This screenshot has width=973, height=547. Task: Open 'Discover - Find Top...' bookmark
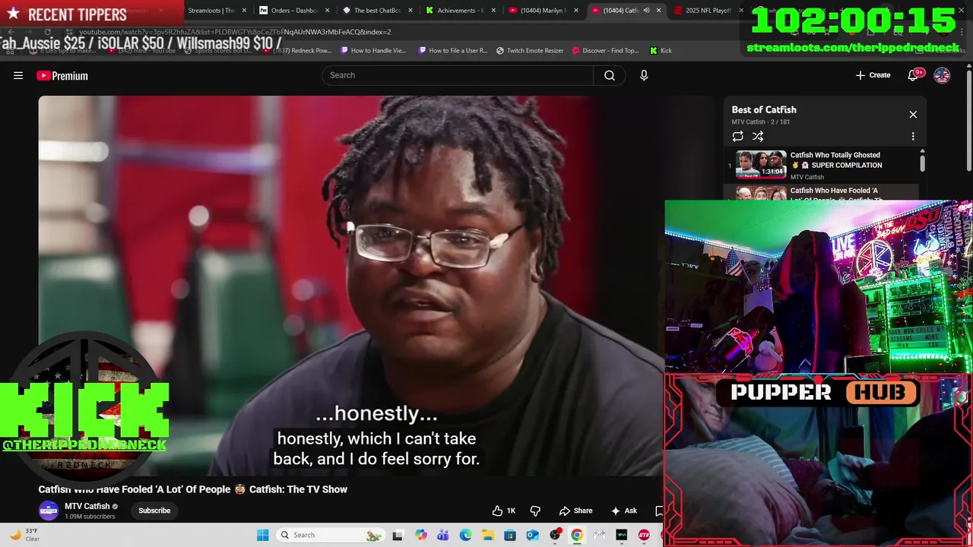(x=605, y=50)
